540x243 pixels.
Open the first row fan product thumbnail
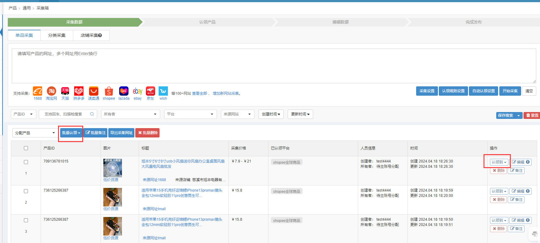pyautogui.click(x=113, y=168)
